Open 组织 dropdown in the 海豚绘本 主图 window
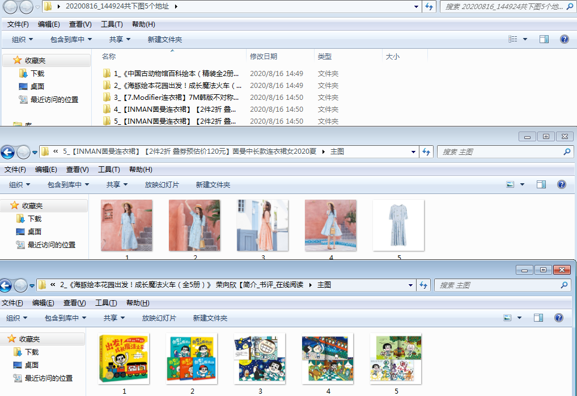The width and height of the screenshot is (577, 396). [x=17, y=318]
